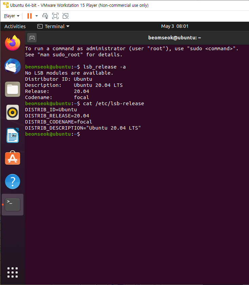Click the "Release: 20.04" output line
This screenshot has height=285, width=249.
coord(57,91)
